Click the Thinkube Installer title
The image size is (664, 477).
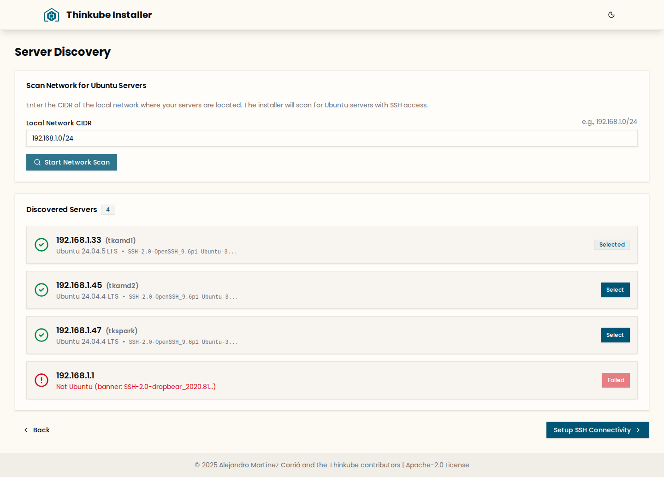tap(109, 15)
